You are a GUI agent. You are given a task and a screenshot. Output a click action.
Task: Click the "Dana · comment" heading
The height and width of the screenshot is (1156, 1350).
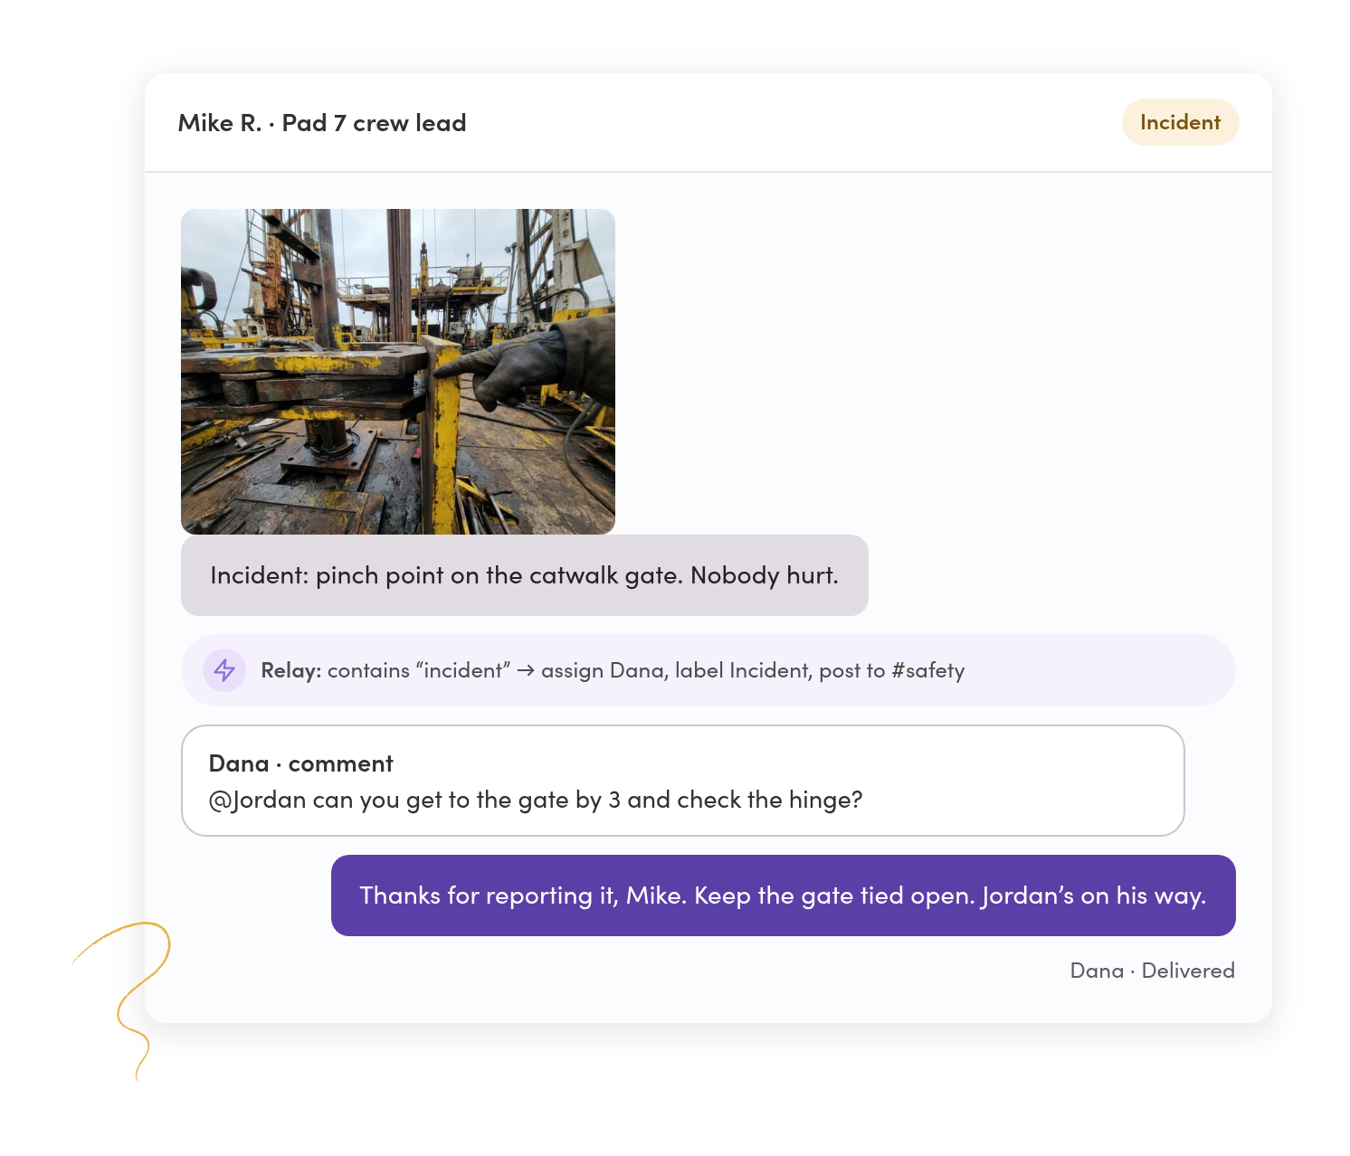pos(301,763)
